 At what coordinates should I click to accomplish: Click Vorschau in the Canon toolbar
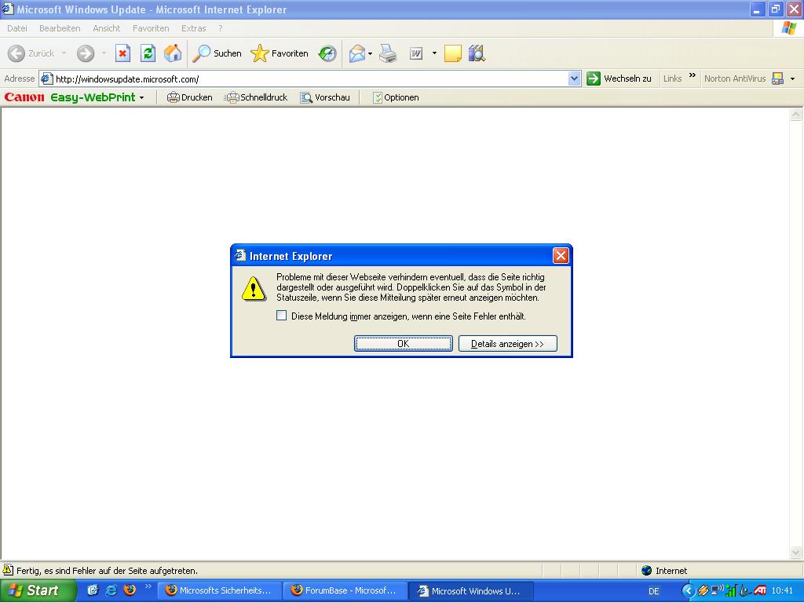(325, 97)
